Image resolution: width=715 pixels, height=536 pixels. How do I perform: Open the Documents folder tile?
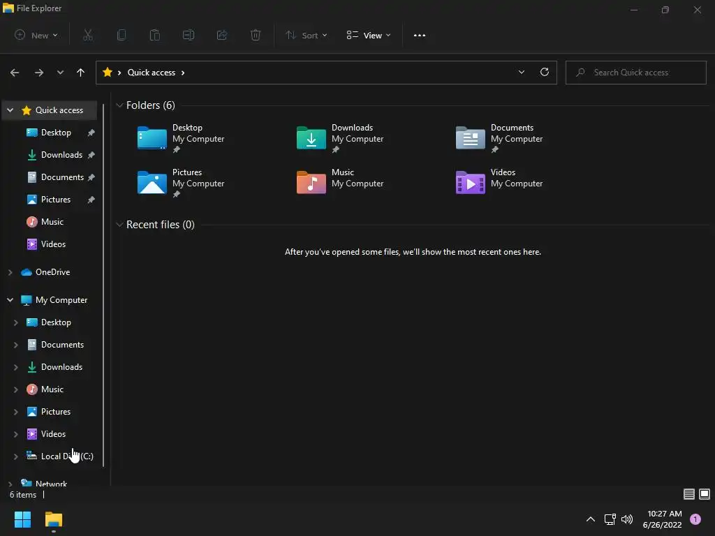point(499,139)
